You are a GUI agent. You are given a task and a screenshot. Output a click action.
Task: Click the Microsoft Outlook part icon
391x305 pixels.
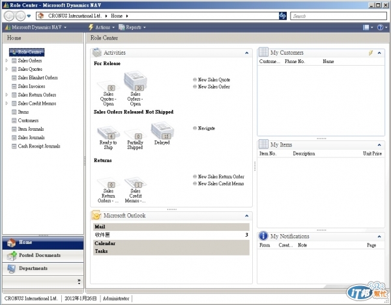(96, 215)
